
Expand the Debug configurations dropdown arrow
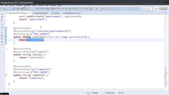tap(40, 9)
